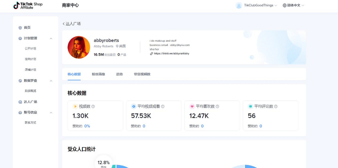Open 达人广场 in the sidebar

point(30,102)
